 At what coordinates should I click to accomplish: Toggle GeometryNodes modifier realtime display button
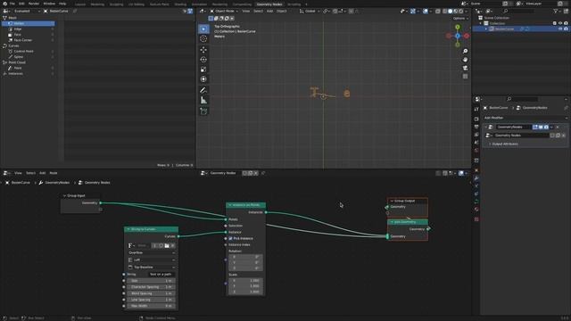click(x=541, y=127)
